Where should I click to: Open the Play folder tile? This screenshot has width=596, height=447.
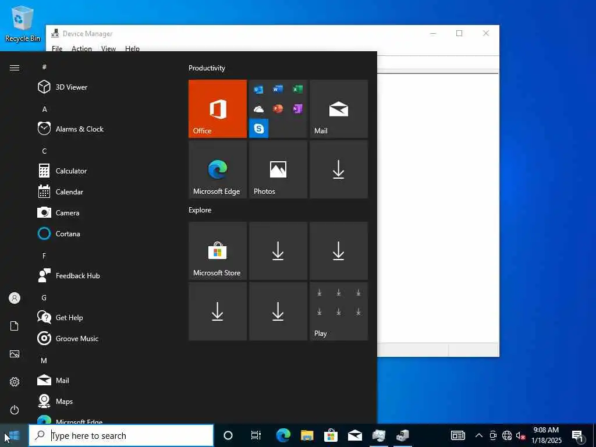339,311
